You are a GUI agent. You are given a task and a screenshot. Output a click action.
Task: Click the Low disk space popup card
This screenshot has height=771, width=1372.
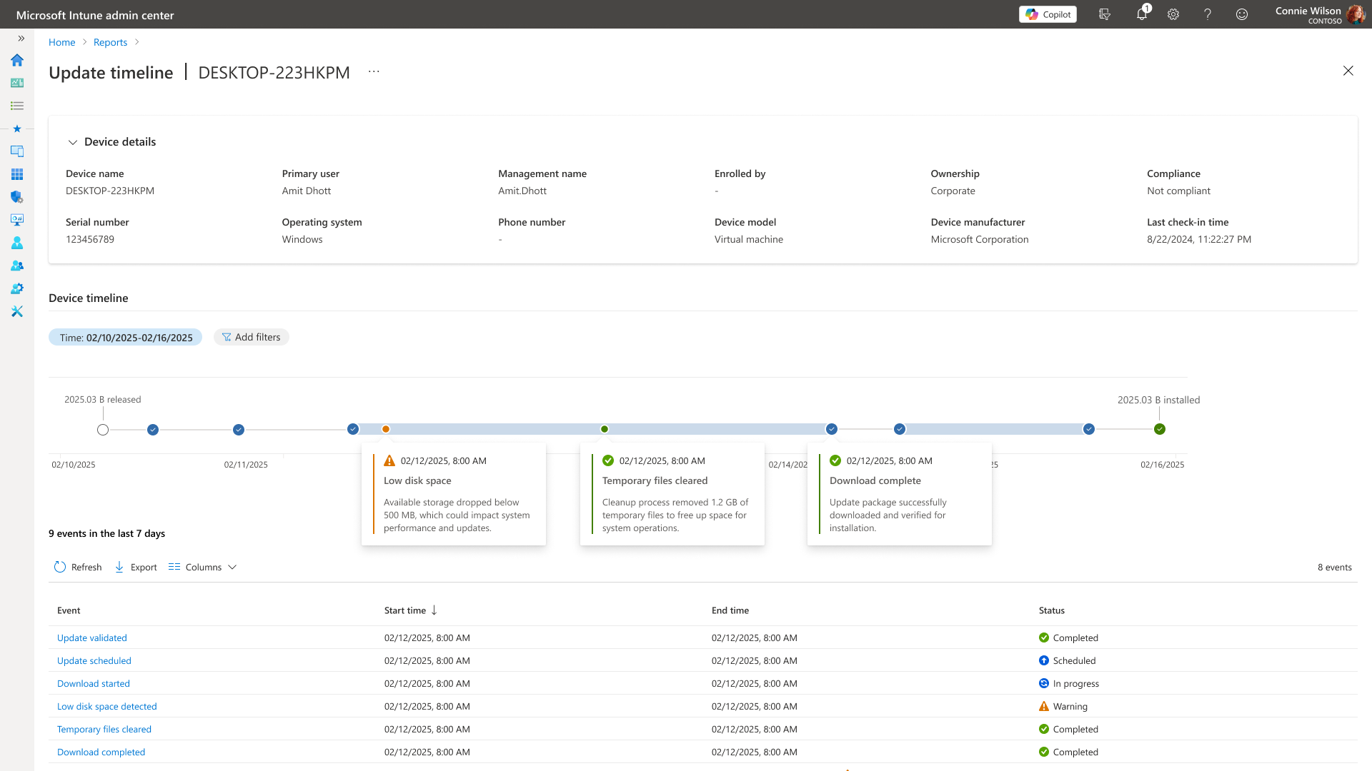(454, 494)
